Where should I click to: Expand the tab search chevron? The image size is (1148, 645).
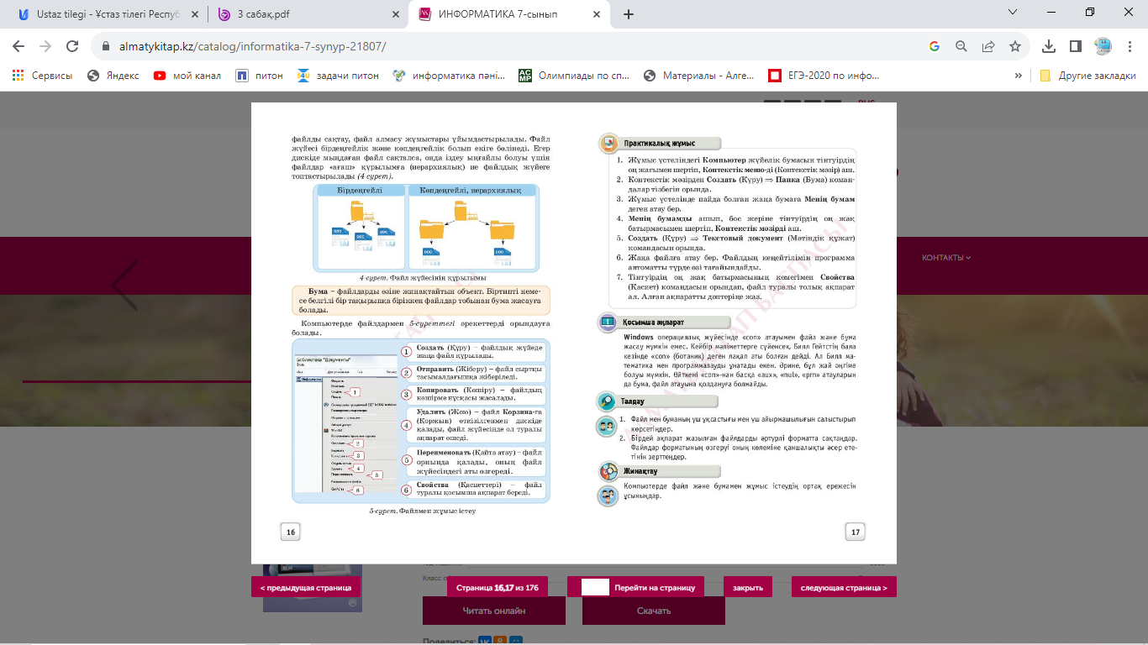pos(1013,12)
